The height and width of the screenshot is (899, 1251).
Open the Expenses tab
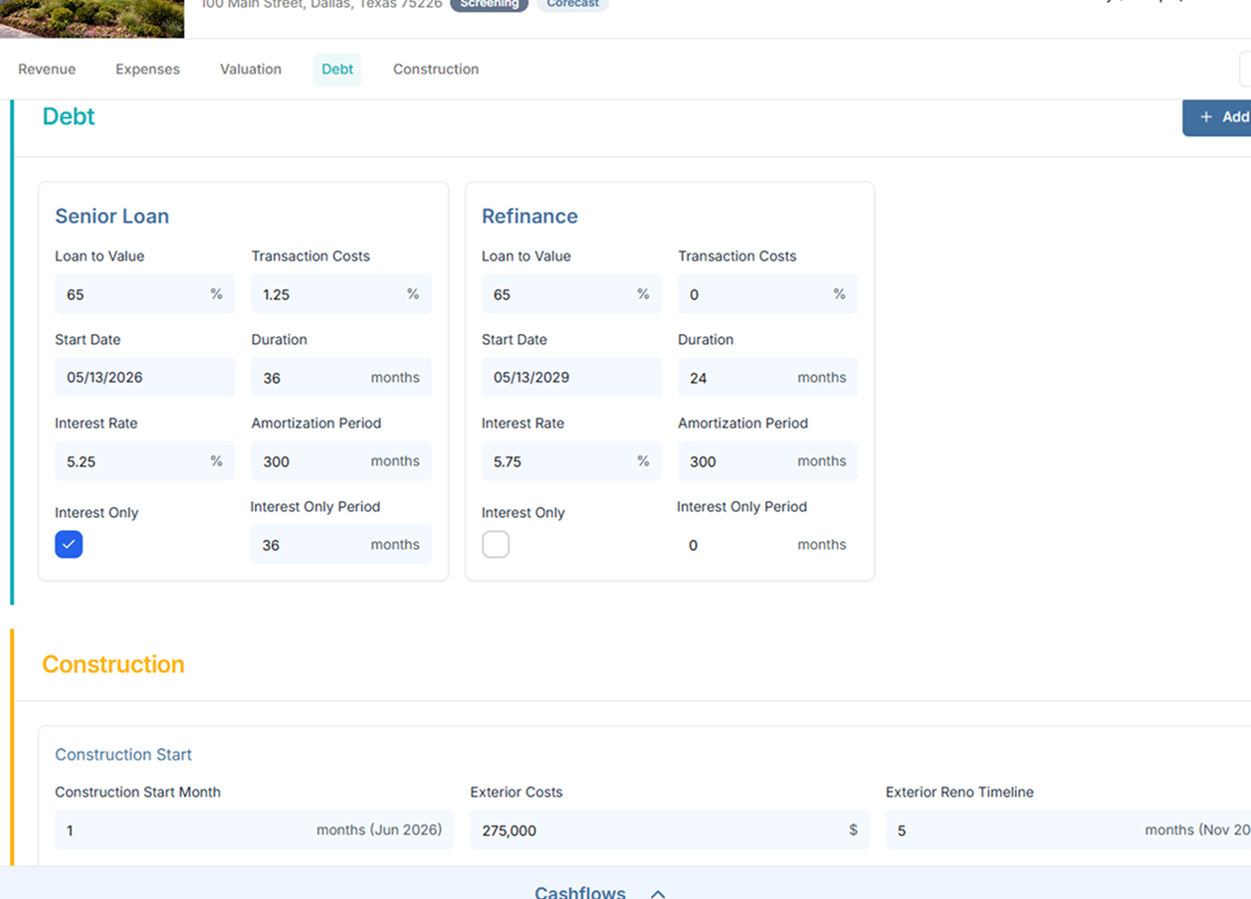coord(147,70)
